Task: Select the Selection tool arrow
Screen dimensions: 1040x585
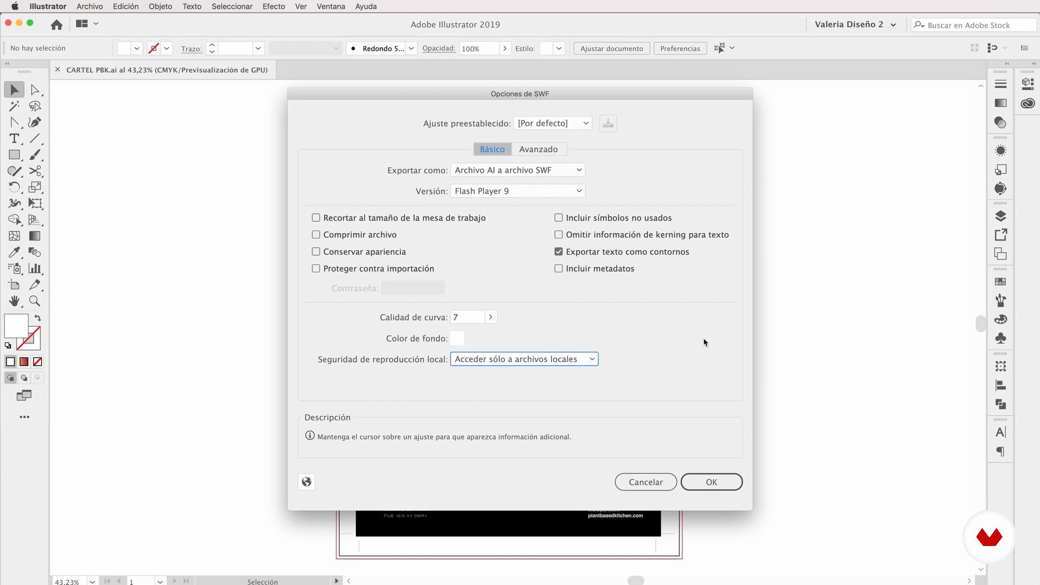Action: [14, 90]
